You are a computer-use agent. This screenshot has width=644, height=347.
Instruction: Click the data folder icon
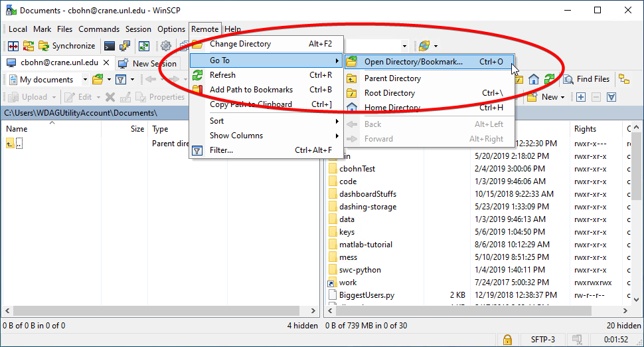[x=332, y=219]
